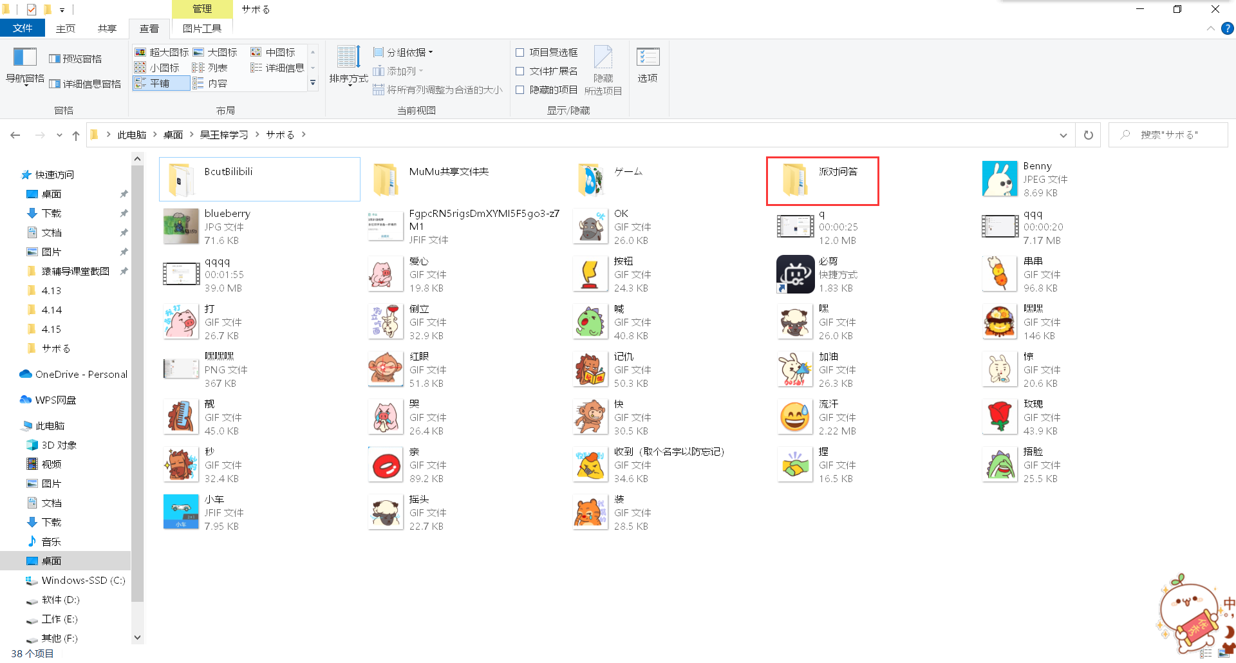Open the sort by (排序方式) icon

[x=348, y=58]
